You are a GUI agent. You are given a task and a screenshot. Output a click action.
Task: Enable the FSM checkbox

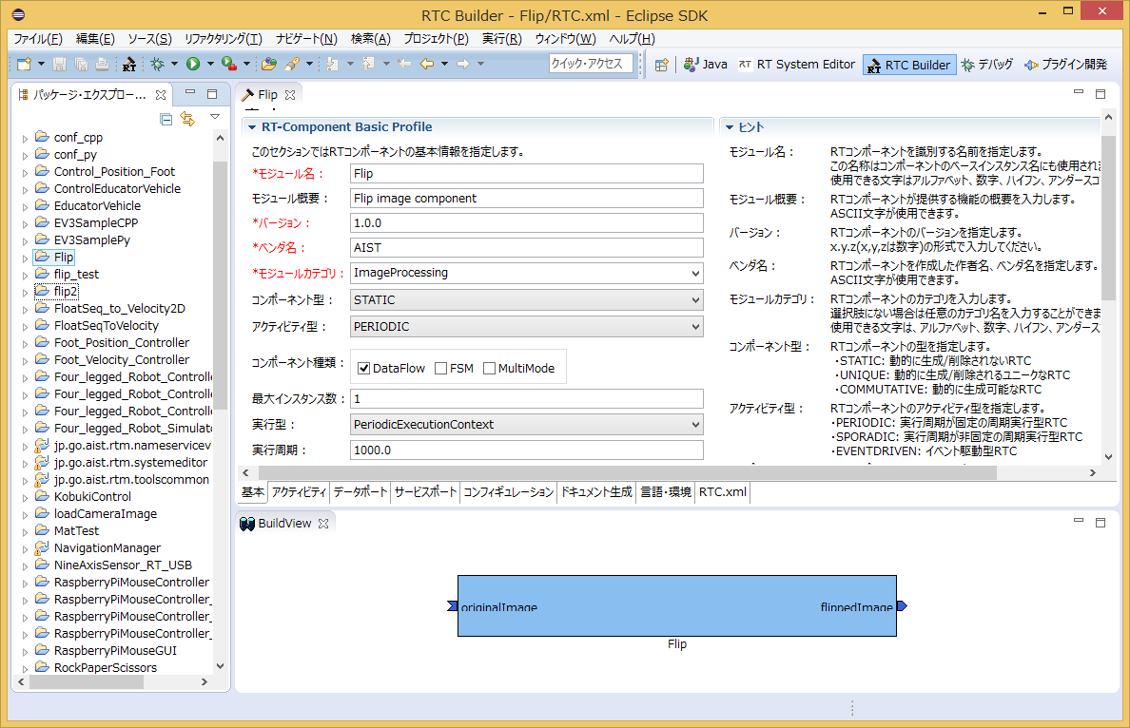[x=441, y=368]
